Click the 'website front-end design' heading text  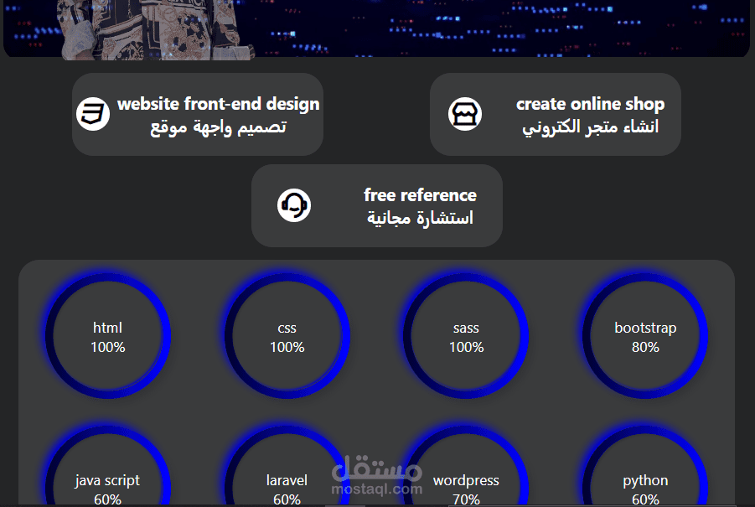point(218,104)
